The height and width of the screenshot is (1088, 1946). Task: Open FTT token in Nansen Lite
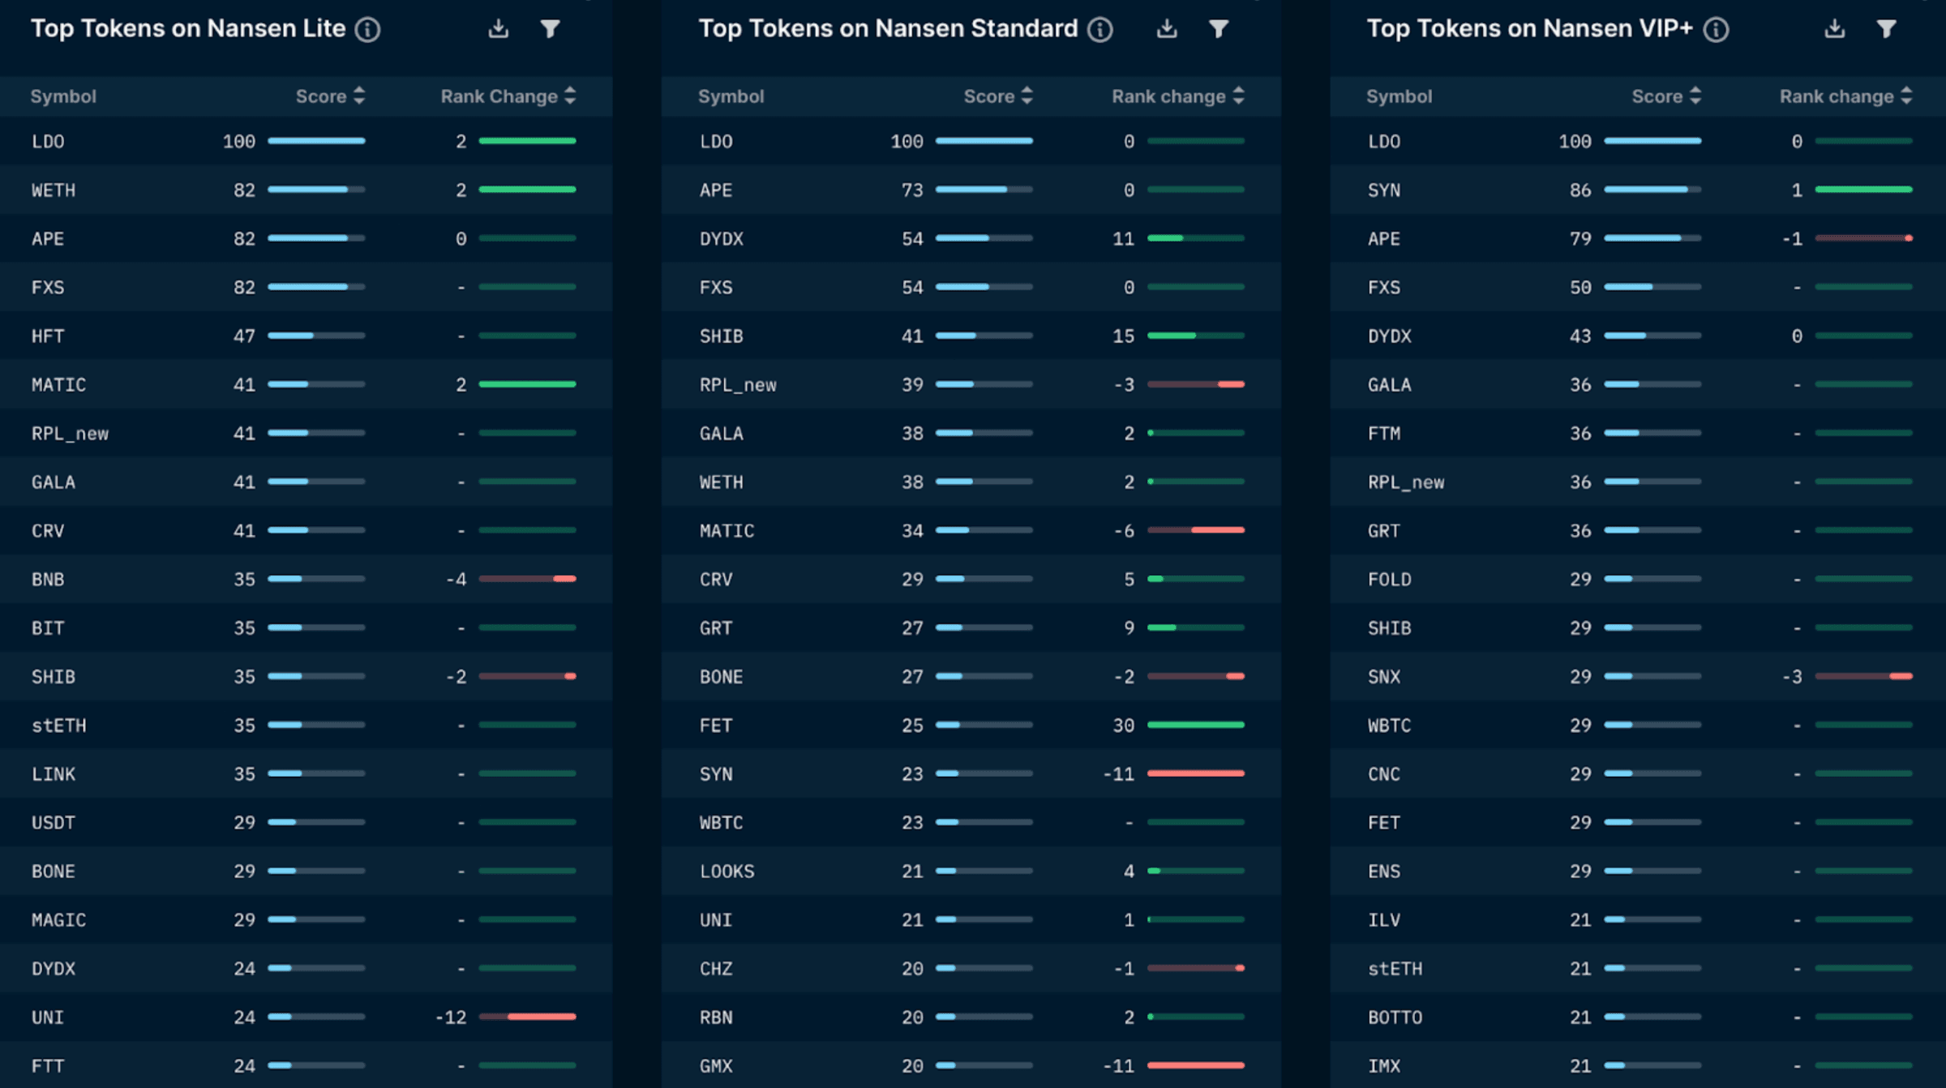click(48, 1066)
